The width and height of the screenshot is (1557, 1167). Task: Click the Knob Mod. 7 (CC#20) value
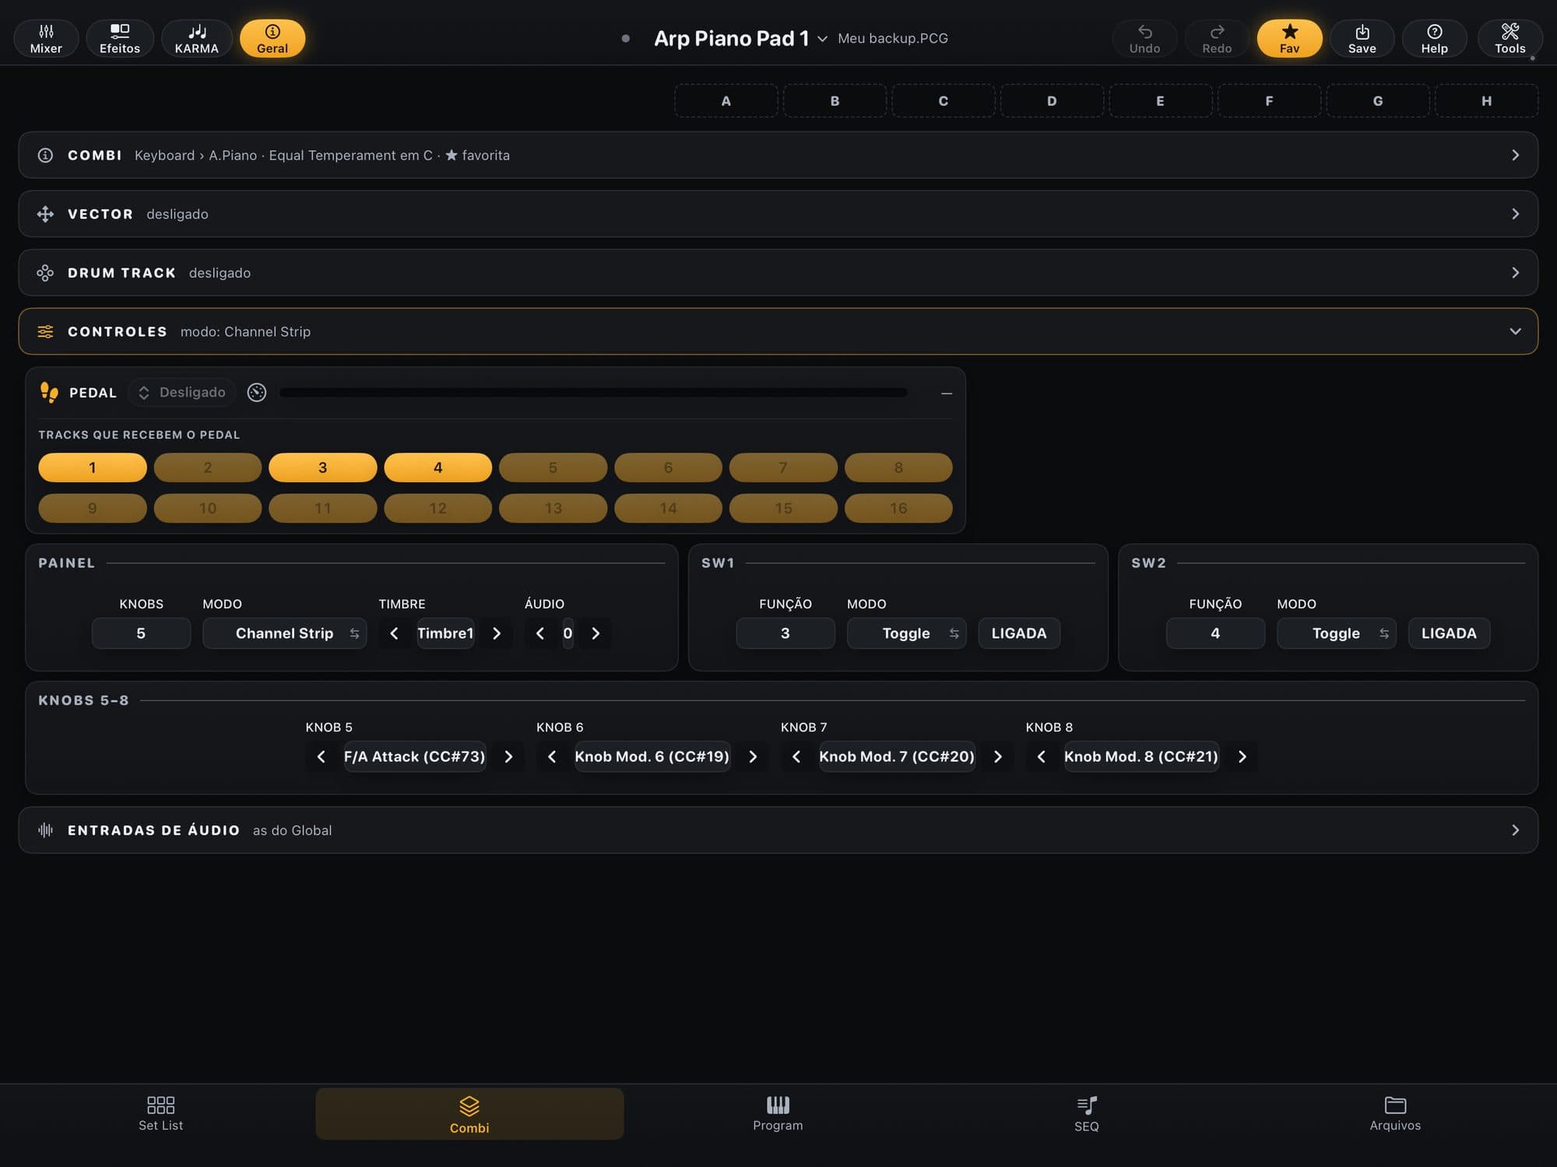897,757
